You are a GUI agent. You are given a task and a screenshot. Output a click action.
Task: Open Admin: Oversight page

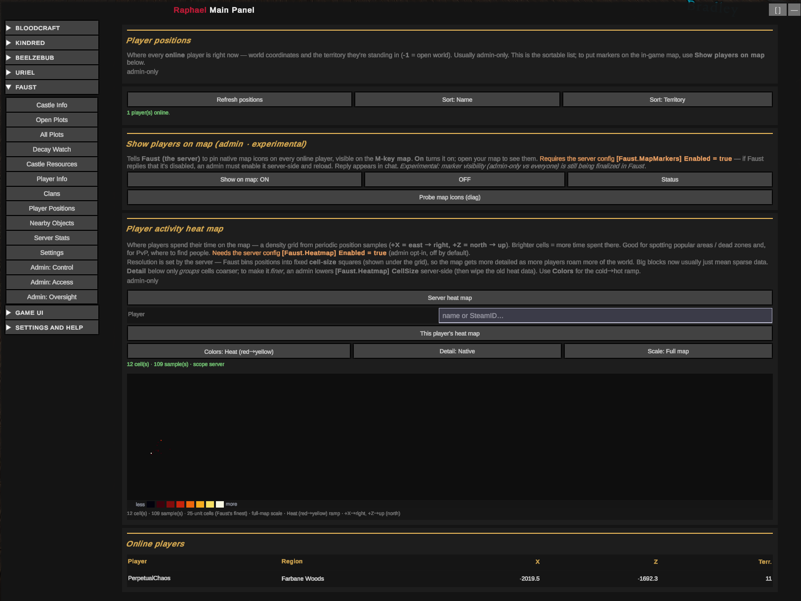pos(52,297)
